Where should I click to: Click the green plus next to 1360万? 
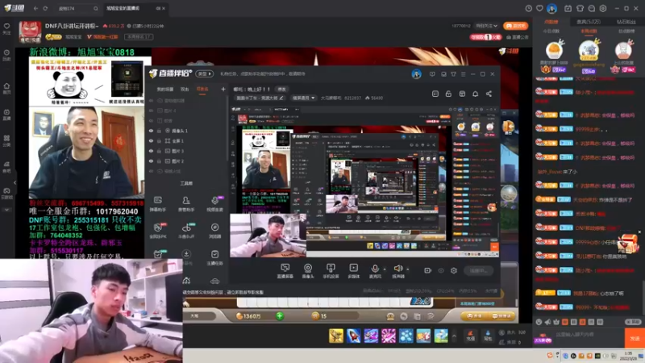pyautogui.click(x=280, y=316)
